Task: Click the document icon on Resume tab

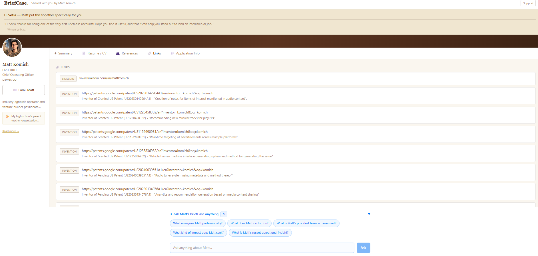Action: [84, 53]
